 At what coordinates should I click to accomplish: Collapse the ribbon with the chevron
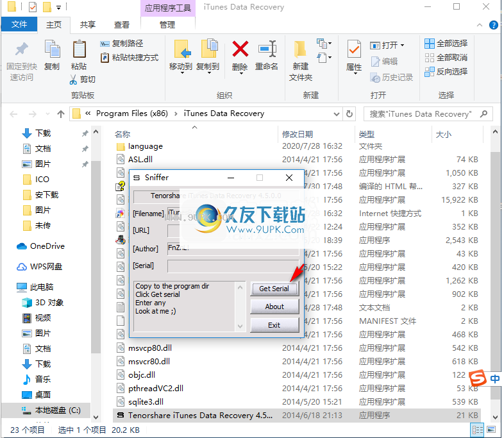coord(480,25)
